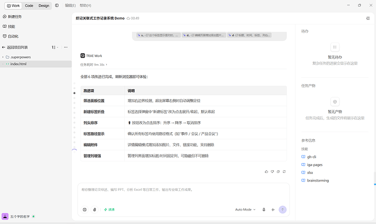Click the thumbs-down icon under the response

click(x=272, y=172)
